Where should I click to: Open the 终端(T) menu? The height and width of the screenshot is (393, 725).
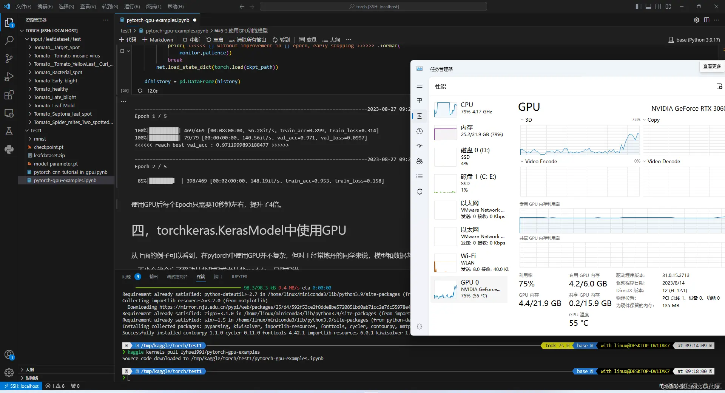tap(153, 6)
